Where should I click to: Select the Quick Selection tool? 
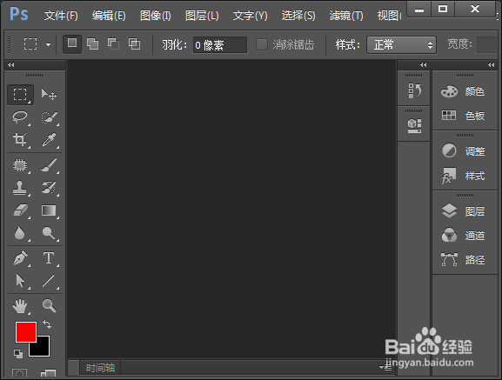49,117
